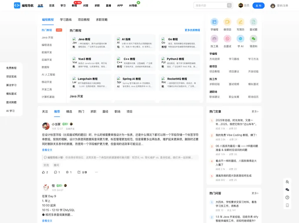Image resolution: width=299 pixels, height=223 pixels.
Task: Click the user avatar beside 登录/注册
Action: 272,6
